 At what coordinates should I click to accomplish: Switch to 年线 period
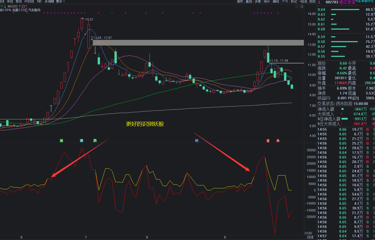point(10,2)
